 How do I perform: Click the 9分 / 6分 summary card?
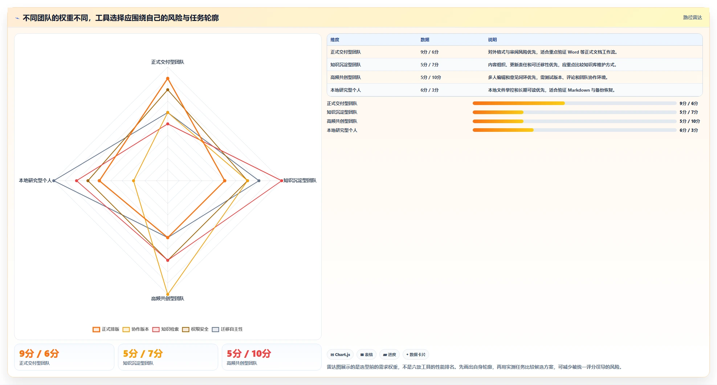(x=64, y=357)
